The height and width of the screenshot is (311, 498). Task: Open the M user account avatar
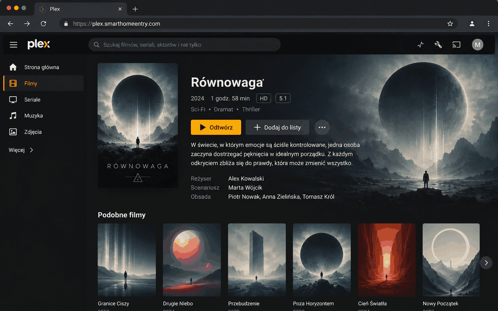pos(478,45)
